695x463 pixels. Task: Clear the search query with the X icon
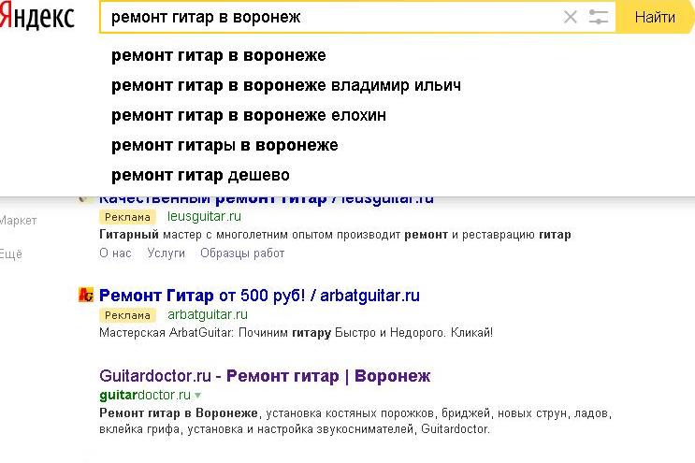[570, 17]
